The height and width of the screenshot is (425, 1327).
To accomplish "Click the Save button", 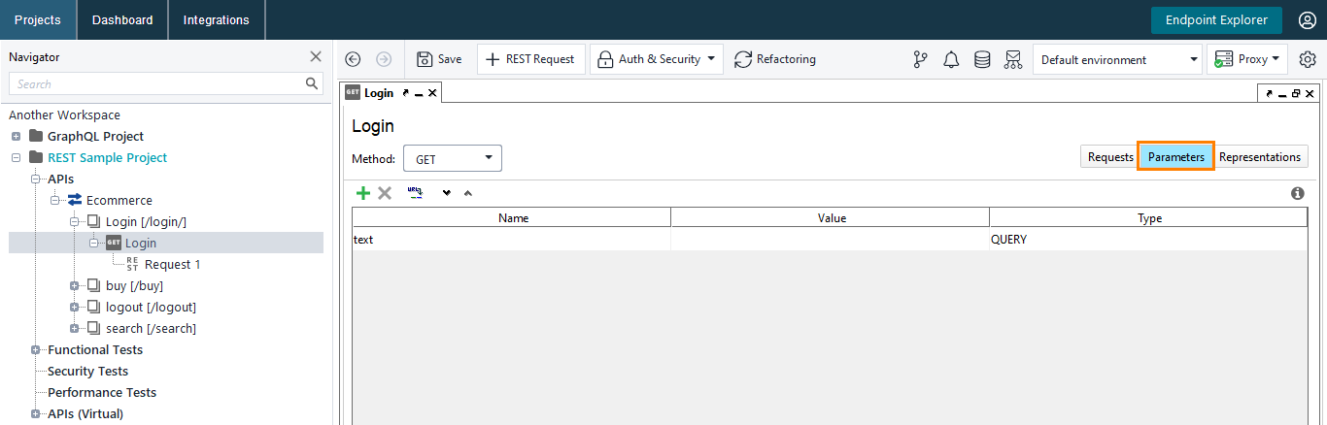I will point(439,59).
